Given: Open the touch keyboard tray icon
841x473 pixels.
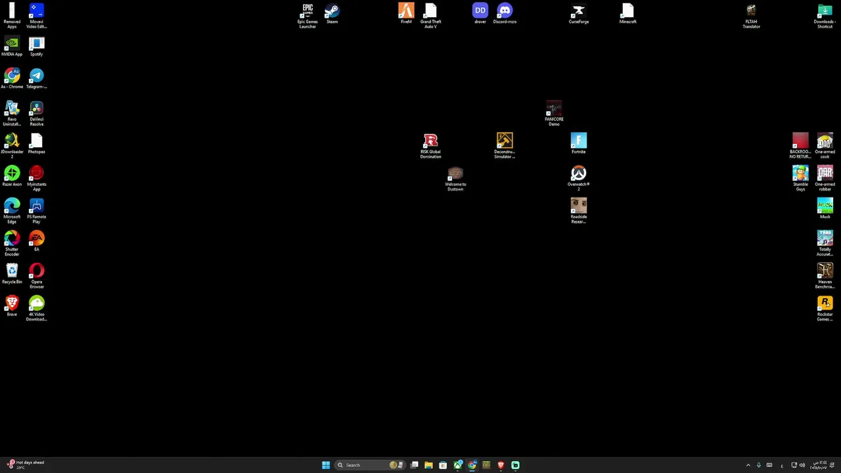Looking at the screenshot, I should 769,465.
